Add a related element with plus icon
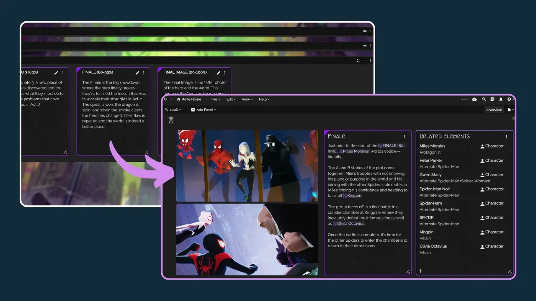Screen dimensions: 536x301 [x=420, y=271]
